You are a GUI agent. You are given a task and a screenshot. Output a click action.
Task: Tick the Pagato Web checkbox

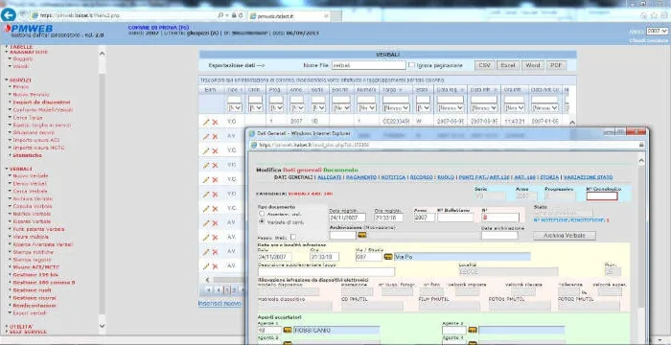pos(292,237)
